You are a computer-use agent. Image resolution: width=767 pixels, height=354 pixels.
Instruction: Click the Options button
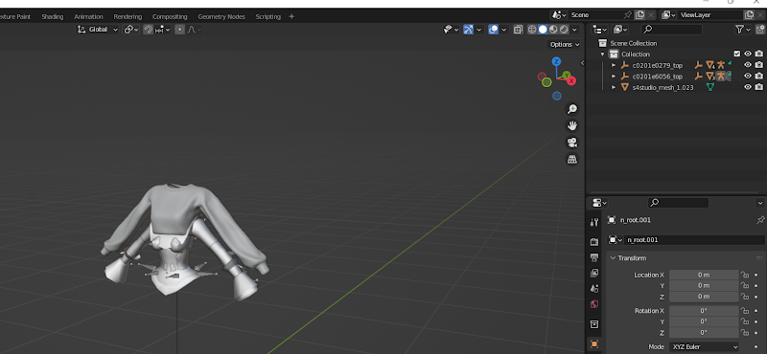[565, 44]
